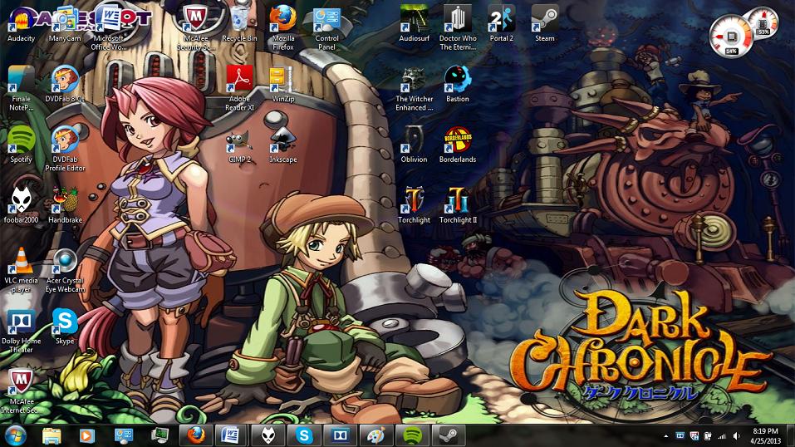Open Microsoft Office Word desktop shortcut
Viewport: 795px width, 447px height.
109,28
